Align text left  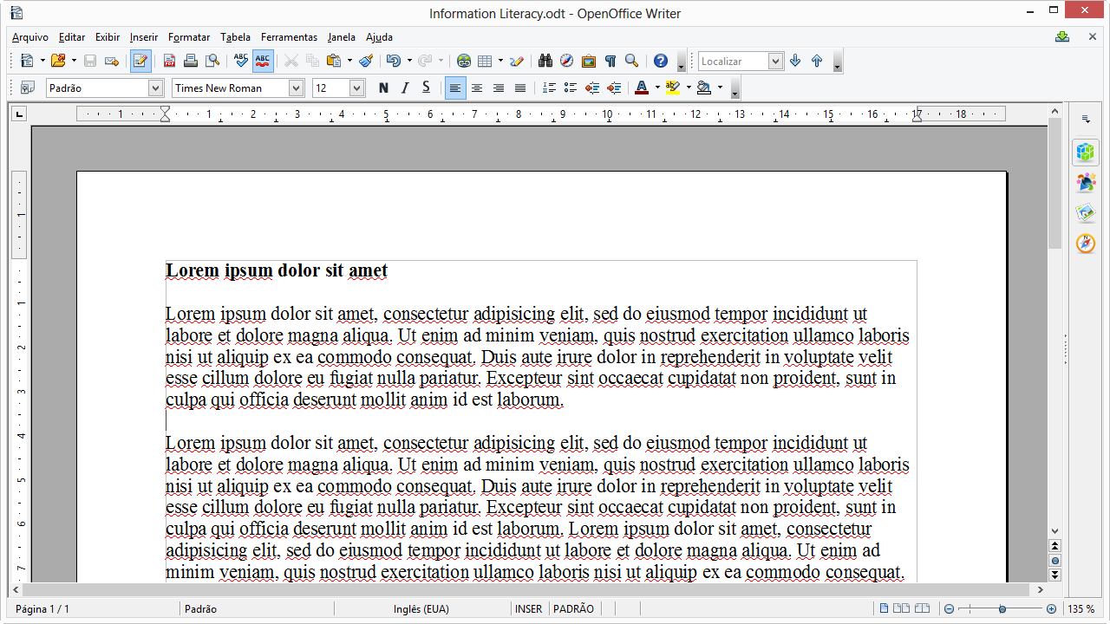(455, 88)
